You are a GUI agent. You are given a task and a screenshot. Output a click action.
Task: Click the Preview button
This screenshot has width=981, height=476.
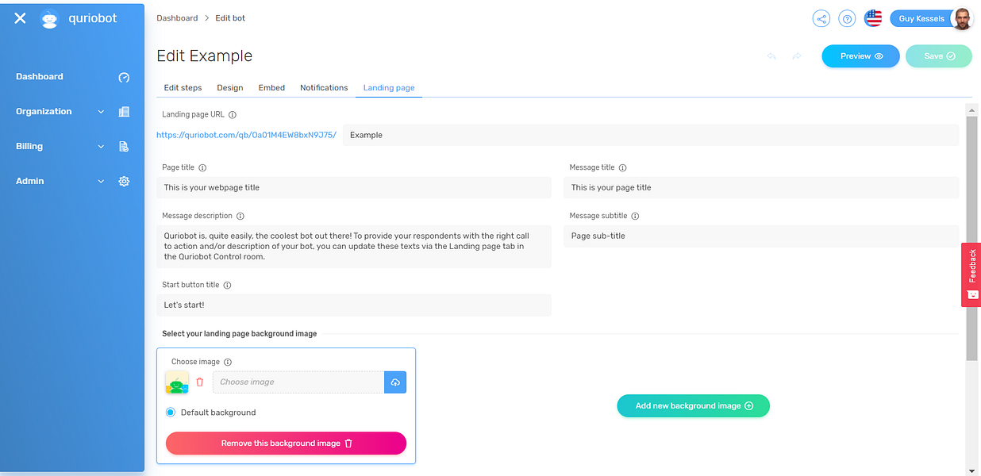[x=860, y=56]
